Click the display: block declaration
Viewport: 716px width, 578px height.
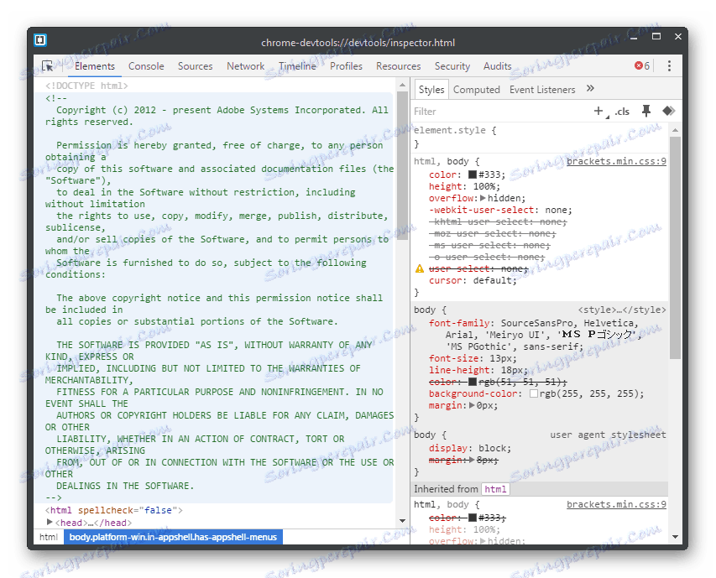pos(470,448)
